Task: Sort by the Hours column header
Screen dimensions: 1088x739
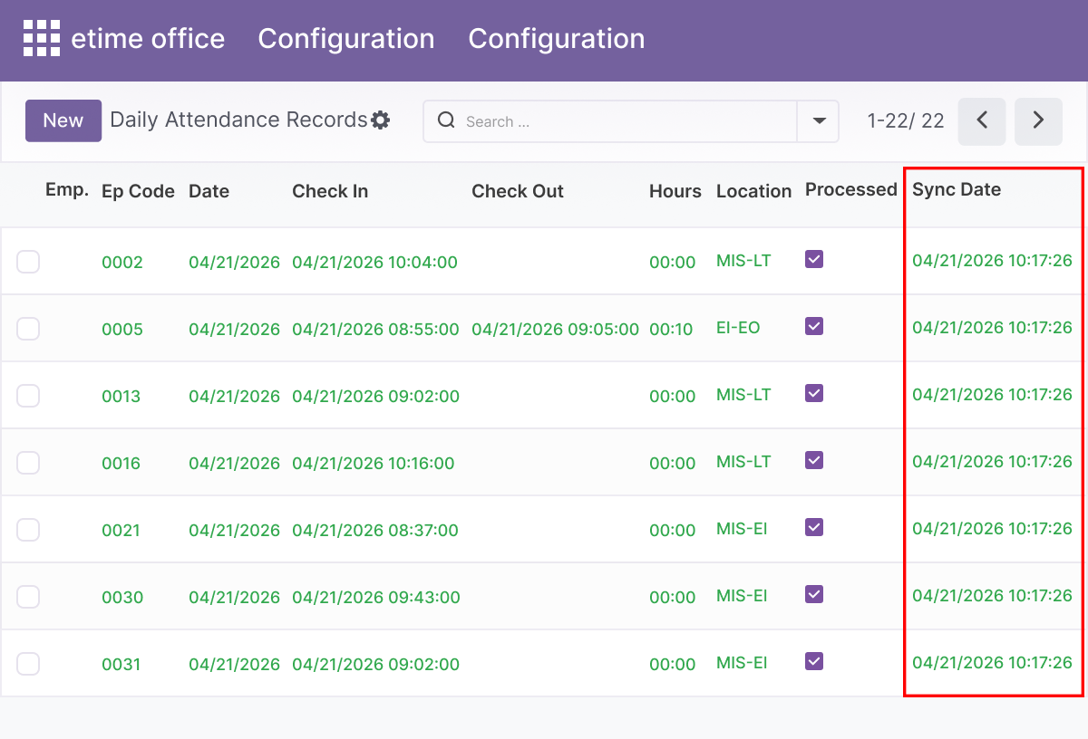Action: click(675, 191)
